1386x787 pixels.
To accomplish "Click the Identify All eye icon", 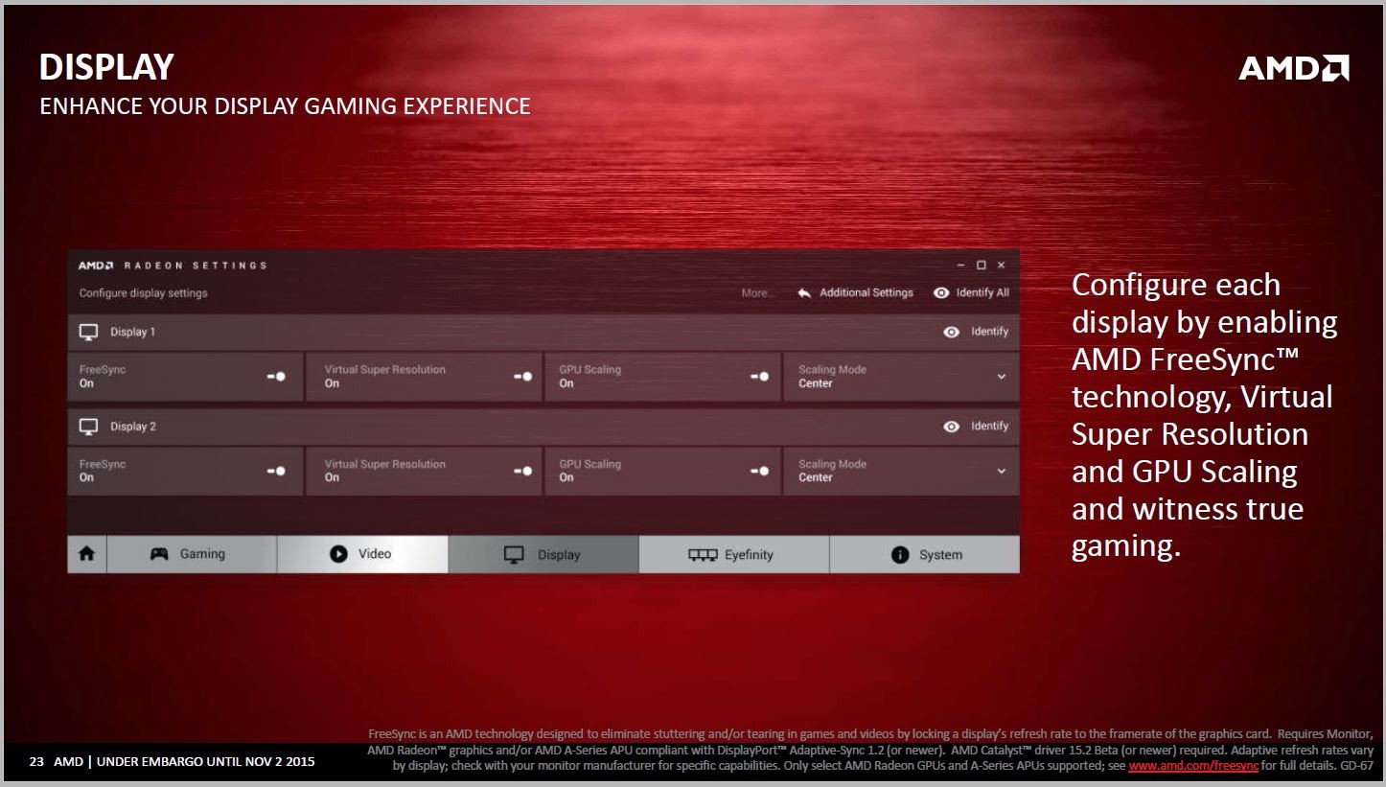I will pyautogui.click(x=941, y=293).
